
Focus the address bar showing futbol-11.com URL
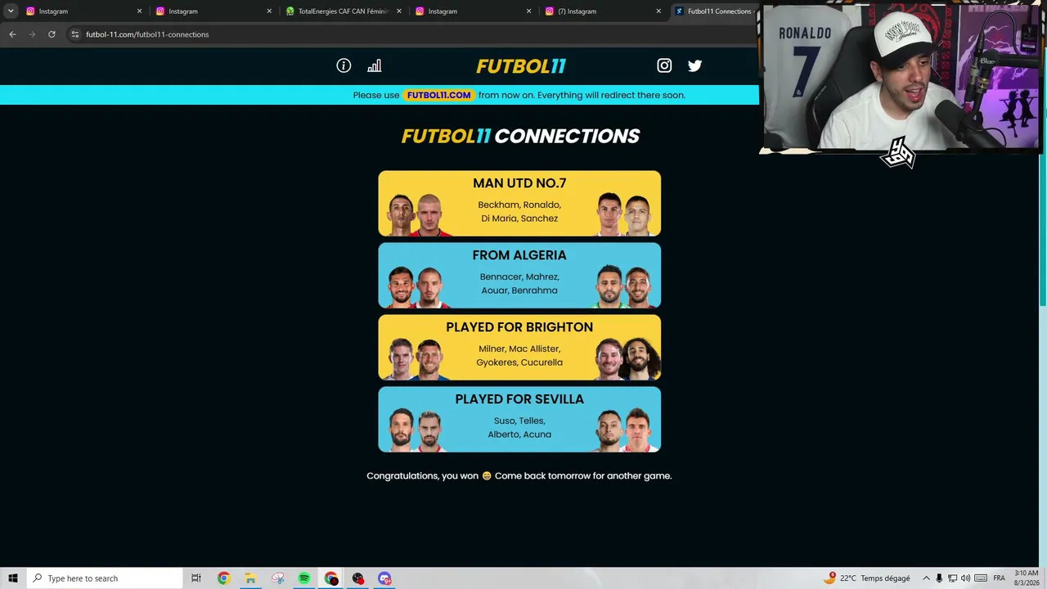[409, 34]
